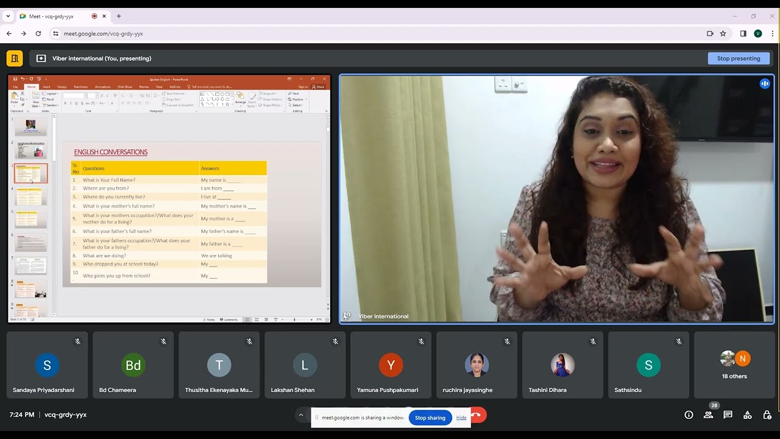Click Paste in PowerPoint clipboard group
This screenshot has width=780, height=439.
click(14, 98)
